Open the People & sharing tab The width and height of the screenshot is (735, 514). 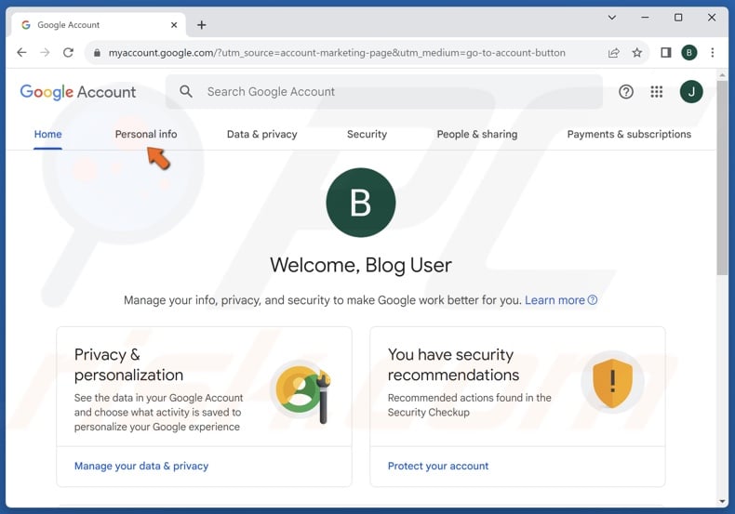click(477, 135)
